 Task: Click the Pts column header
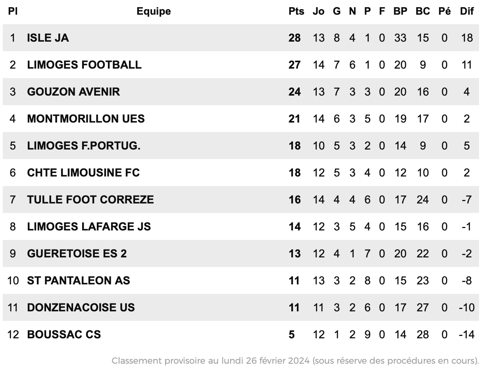(x=296, y=12)
